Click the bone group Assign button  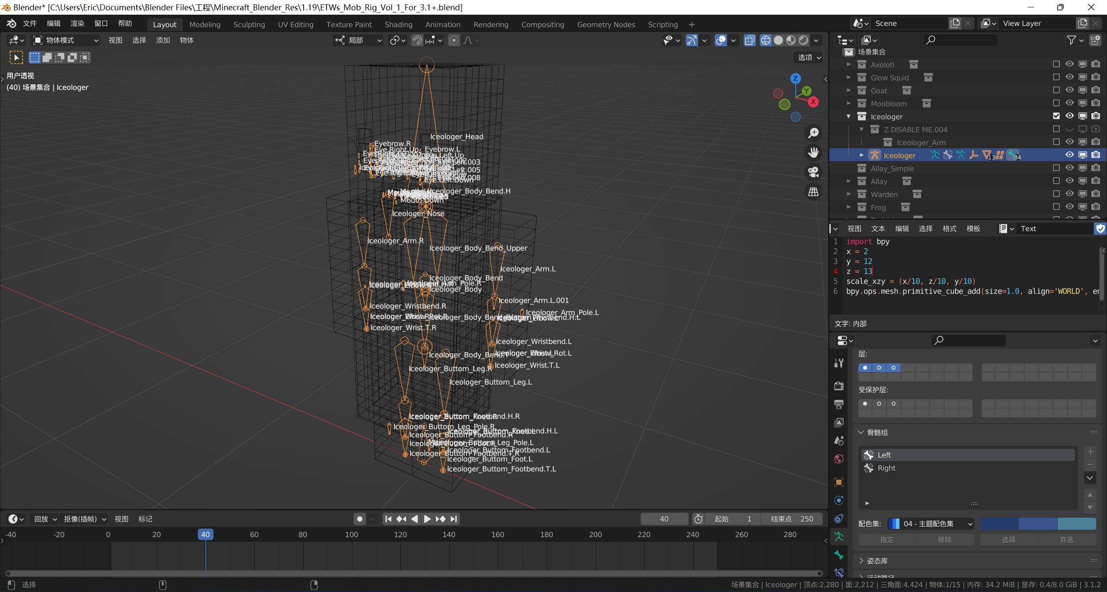coord(886,540)
